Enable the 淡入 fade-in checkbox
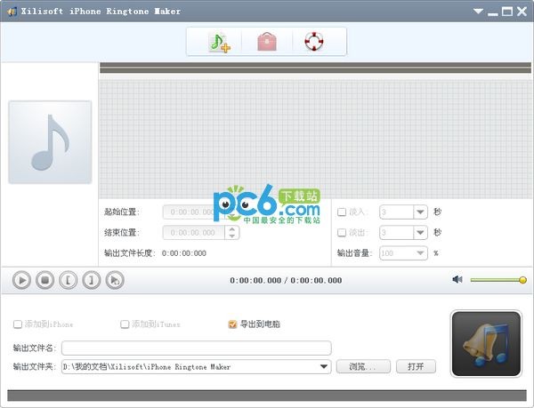 coord(342,212)
